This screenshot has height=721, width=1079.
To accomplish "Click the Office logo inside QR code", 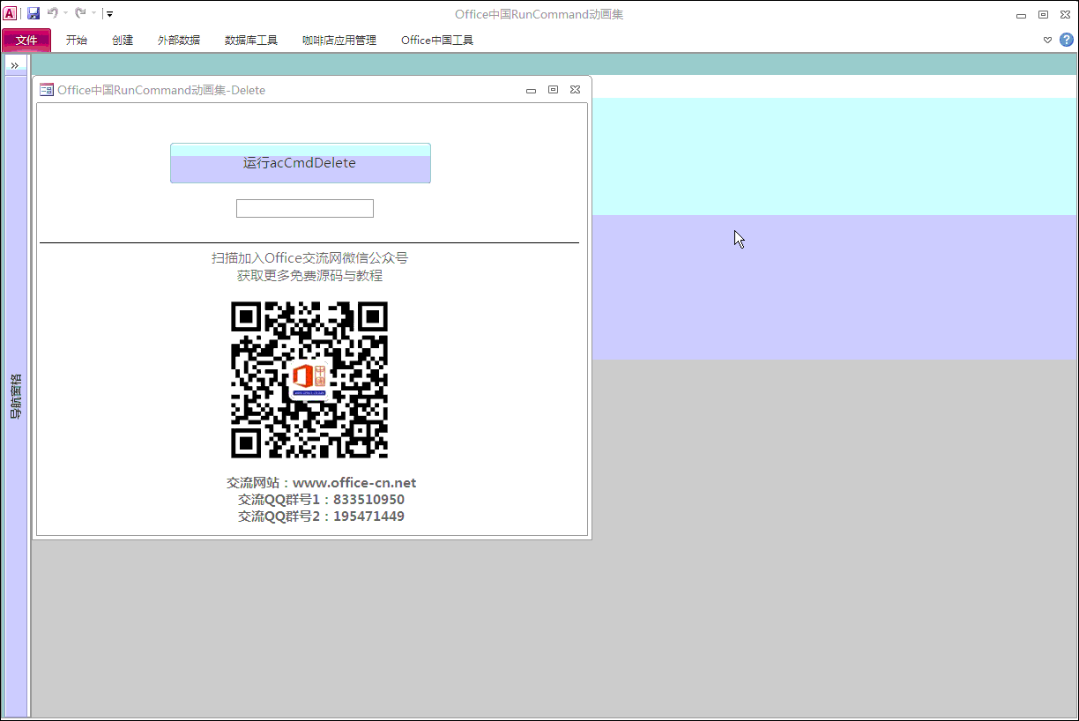I will click(309, 379).
